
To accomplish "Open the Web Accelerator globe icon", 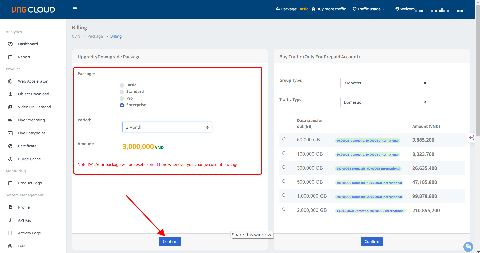I will tap(10, 81).
